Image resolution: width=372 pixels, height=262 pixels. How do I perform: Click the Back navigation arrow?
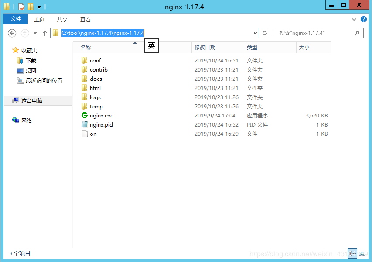(12, 33)
